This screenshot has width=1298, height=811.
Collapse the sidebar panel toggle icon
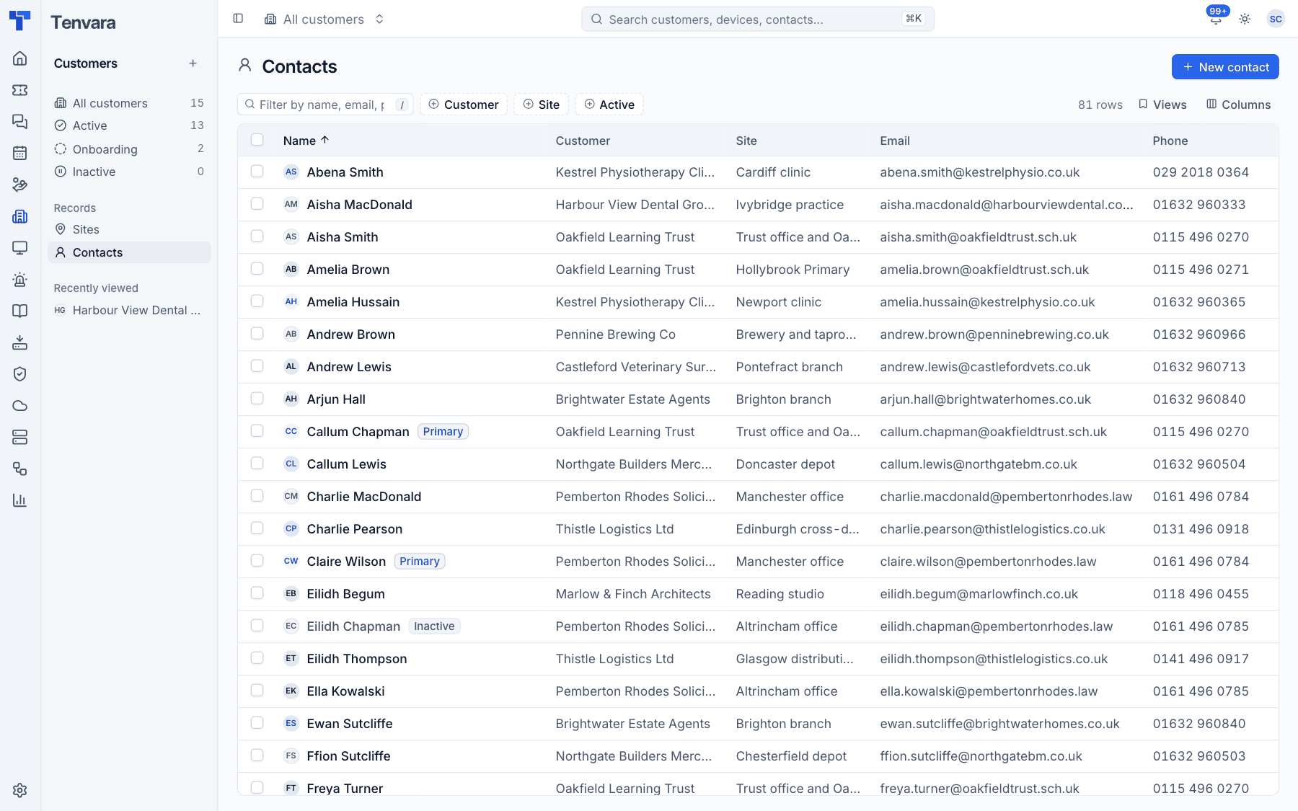click(238, 19)
